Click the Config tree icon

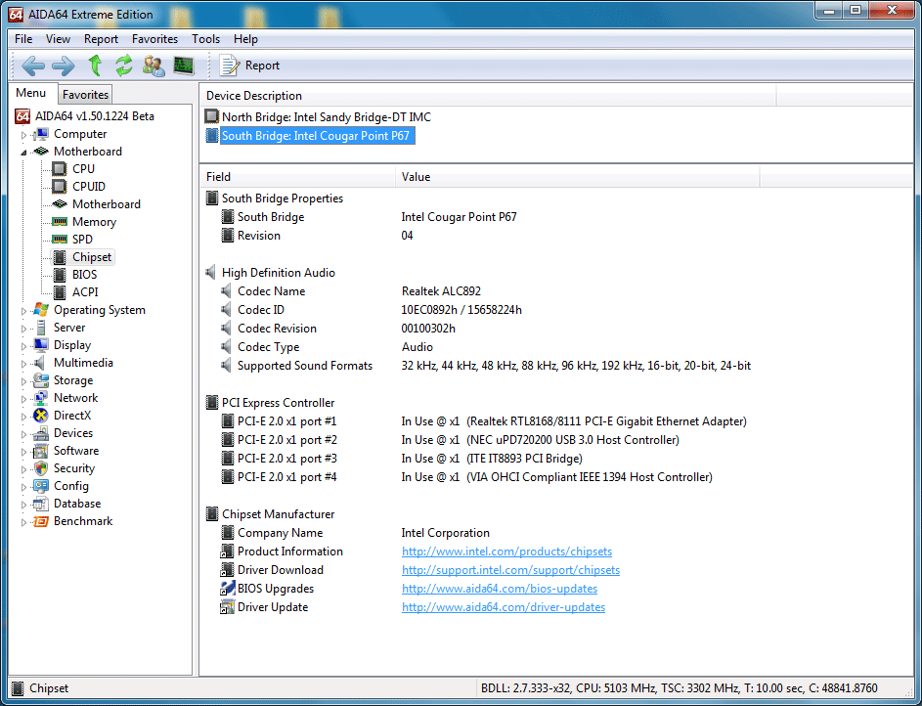coord(41,486)
